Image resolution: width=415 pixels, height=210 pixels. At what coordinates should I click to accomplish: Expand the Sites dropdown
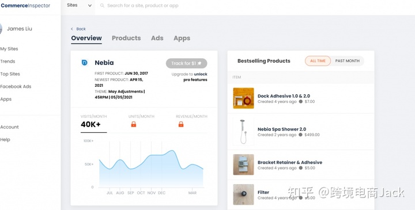(x=79, y=5)
